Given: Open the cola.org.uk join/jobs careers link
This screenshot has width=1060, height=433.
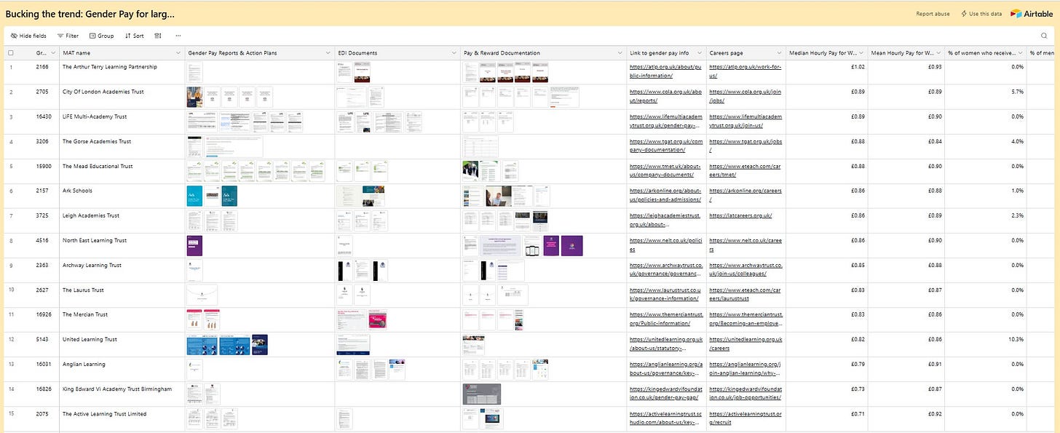Looking at the screenshot, I should click(x=743, y=95).
